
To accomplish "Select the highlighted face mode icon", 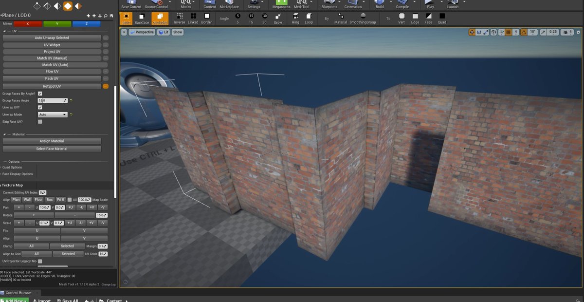I will click(x=68, y=6).
